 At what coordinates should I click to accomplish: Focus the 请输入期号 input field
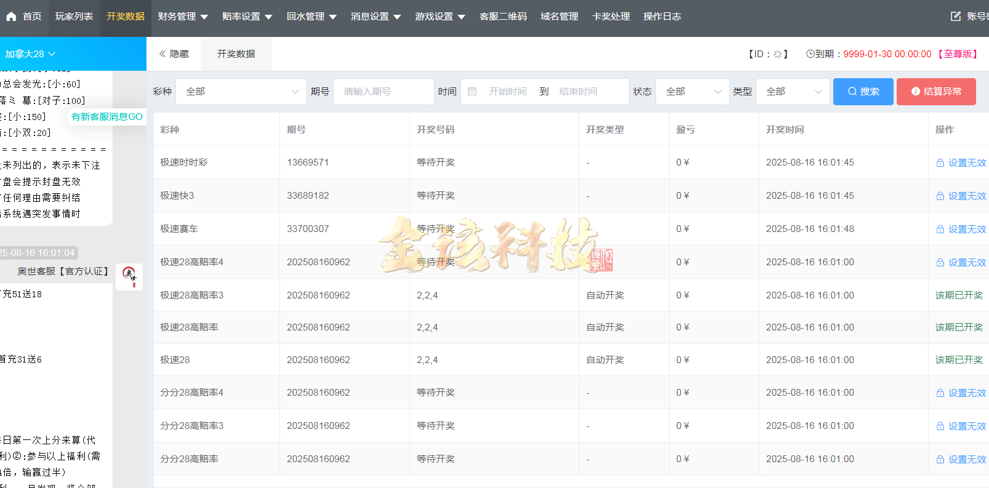tap(383, 91)
